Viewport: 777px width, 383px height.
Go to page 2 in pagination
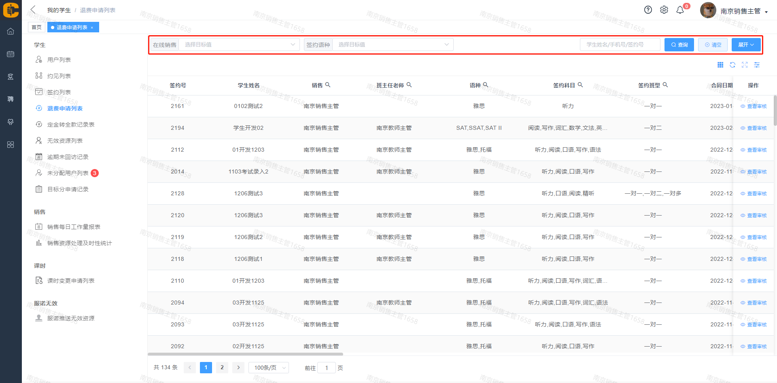(222, 368)
